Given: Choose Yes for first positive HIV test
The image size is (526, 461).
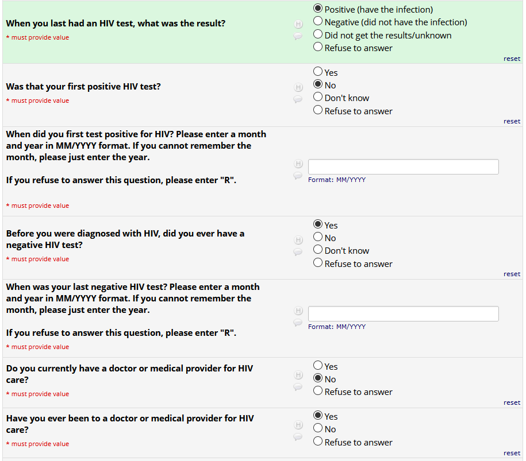Looking at the screenshot, I should point(318,72).
